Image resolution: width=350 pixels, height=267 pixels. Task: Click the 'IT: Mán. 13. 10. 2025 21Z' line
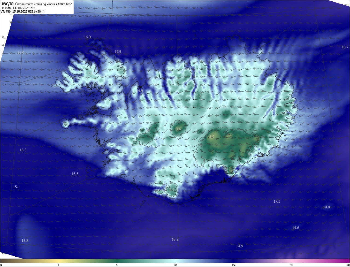(18, 8)
